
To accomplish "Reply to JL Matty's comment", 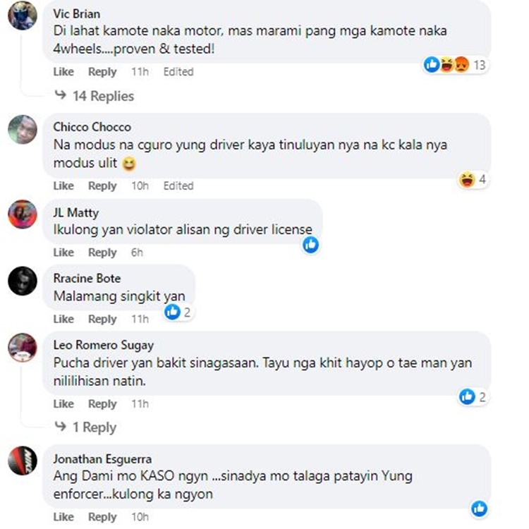I will (102, 253).
